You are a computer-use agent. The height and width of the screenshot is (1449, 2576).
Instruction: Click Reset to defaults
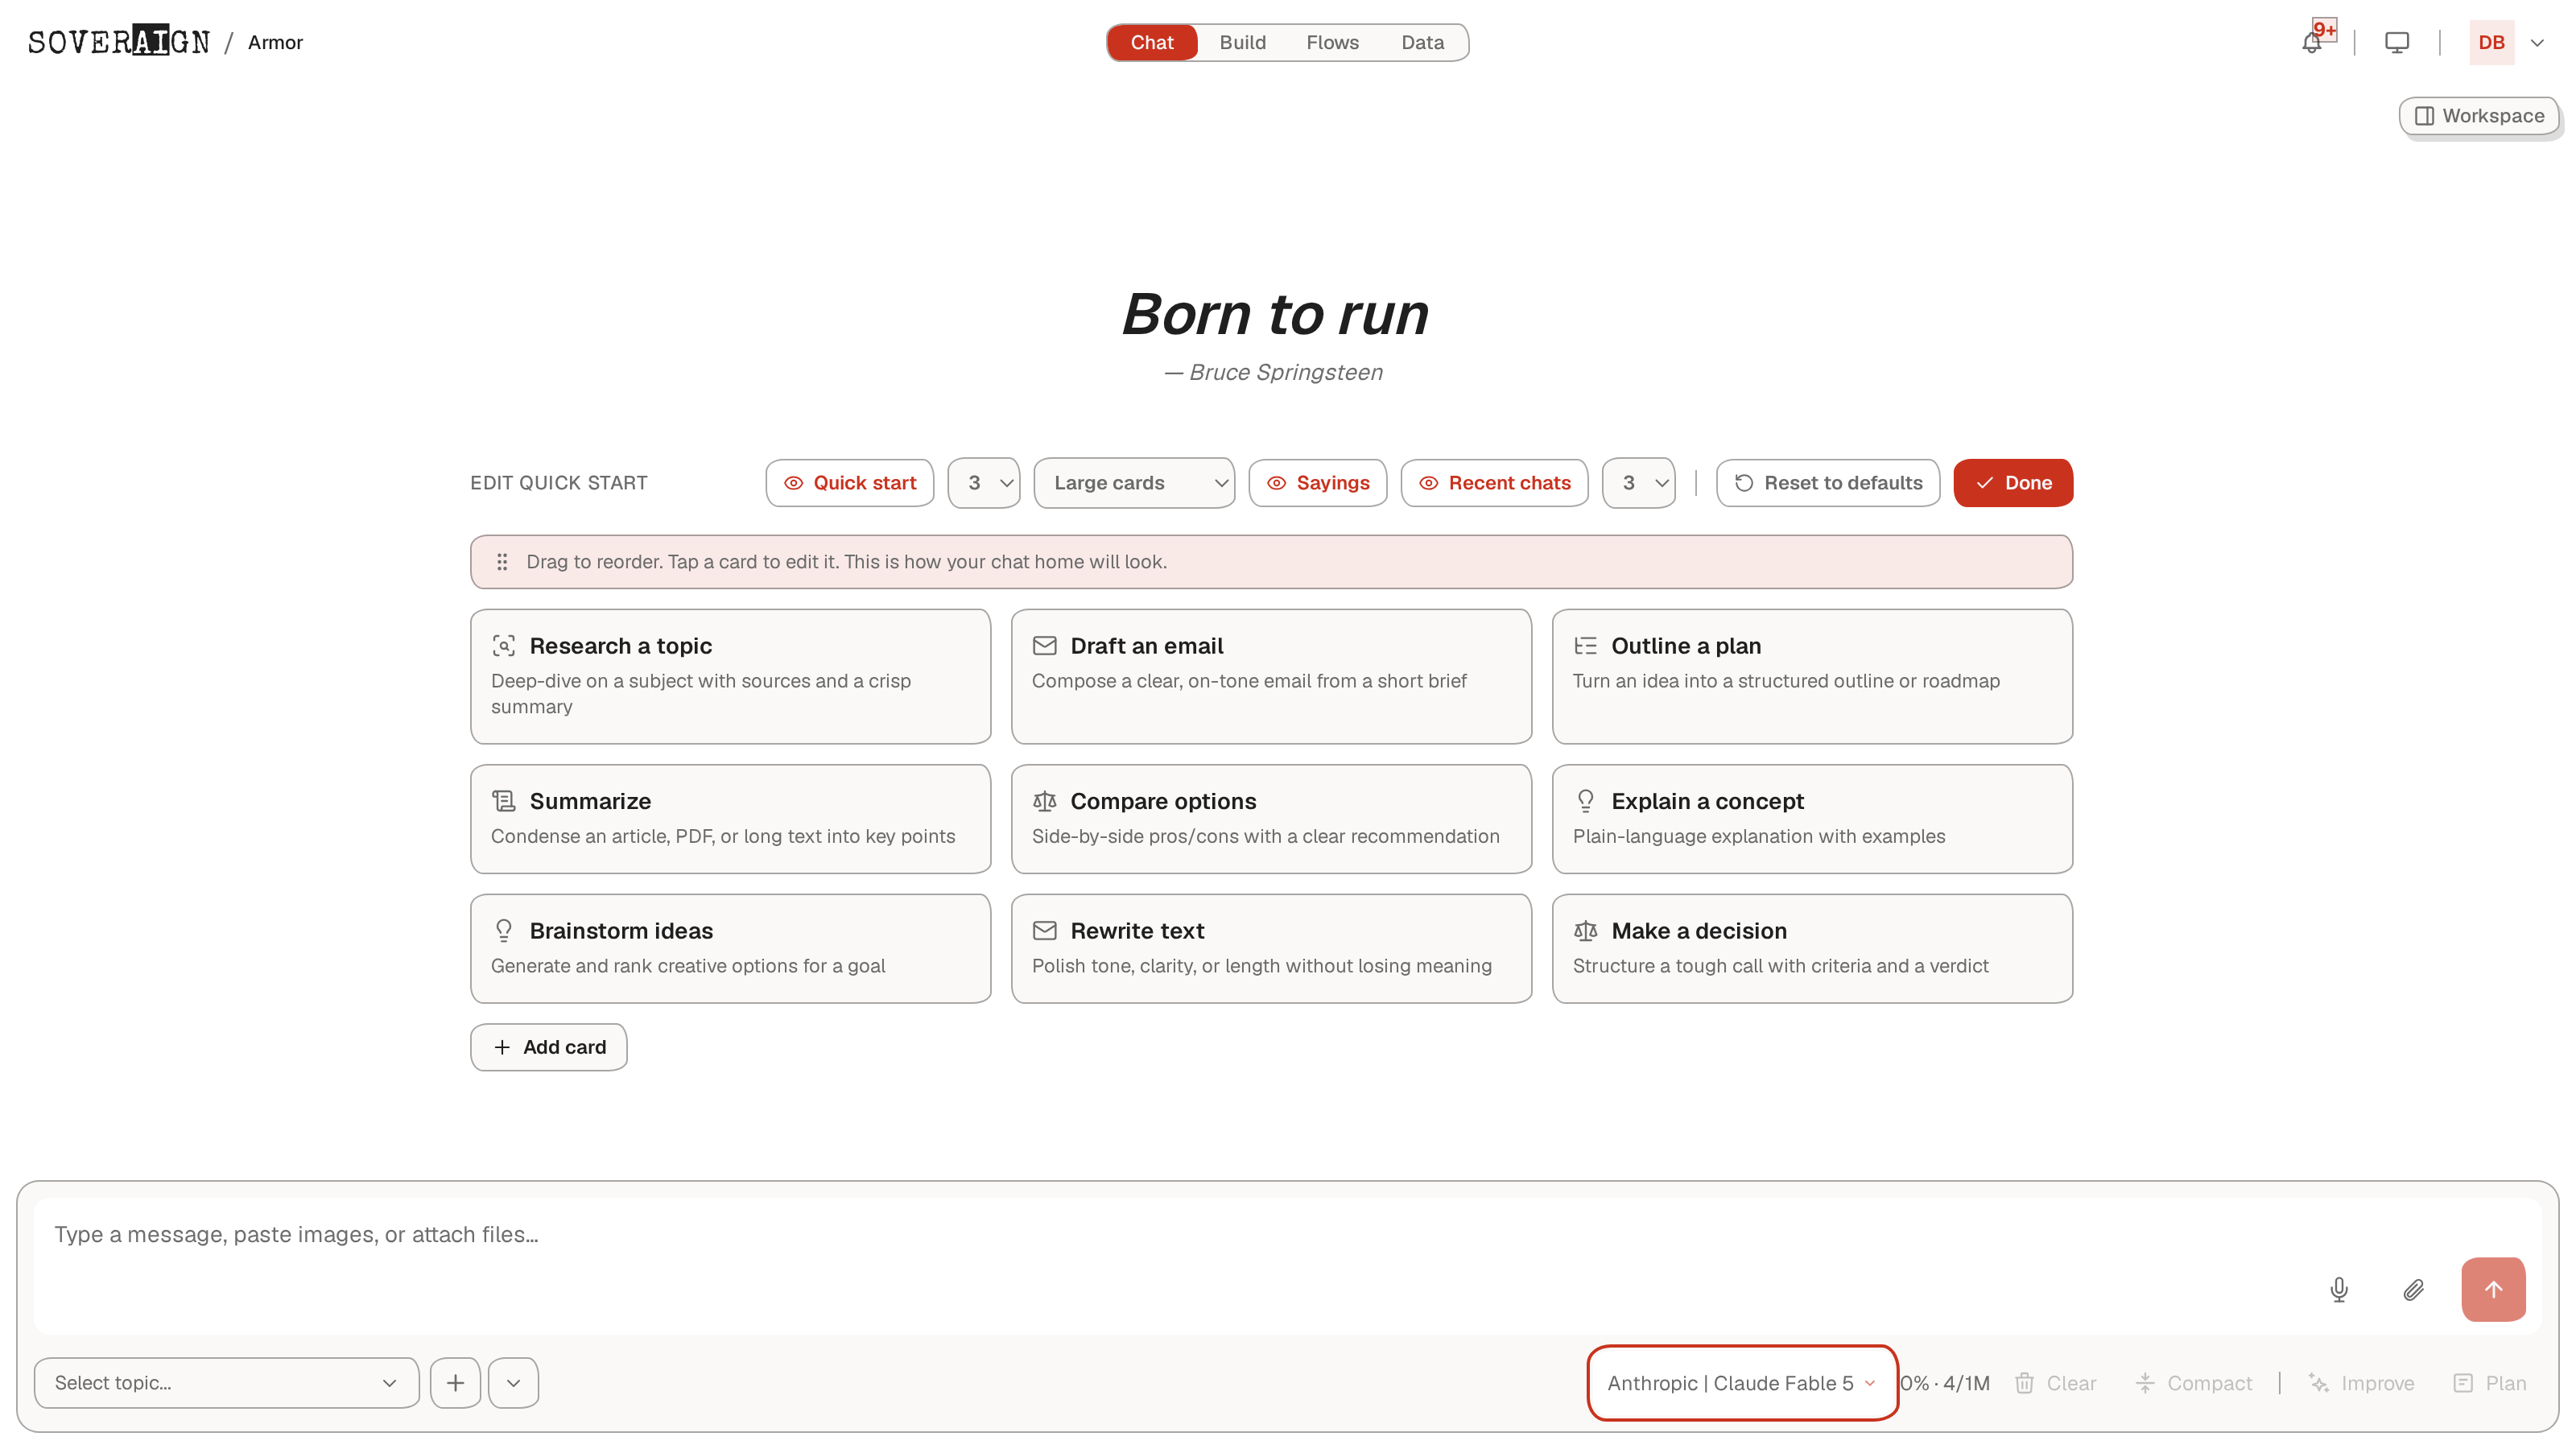(x=1828, y=483)
